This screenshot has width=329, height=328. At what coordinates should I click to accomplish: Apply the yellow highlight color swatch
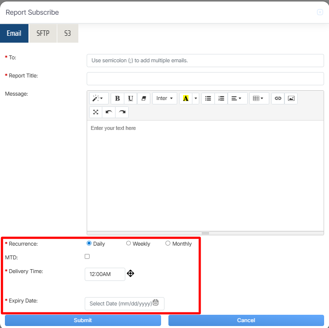point(186,99)
